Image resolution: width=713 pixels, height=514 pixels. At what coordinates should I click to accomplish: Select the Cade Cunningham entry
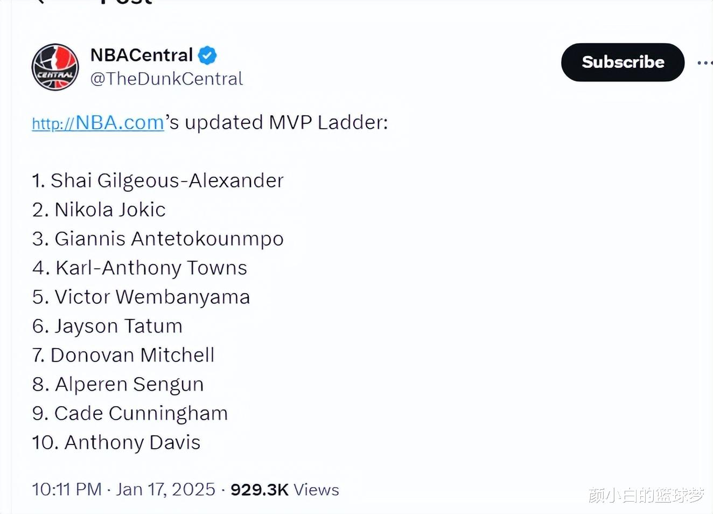coord(130,414)
